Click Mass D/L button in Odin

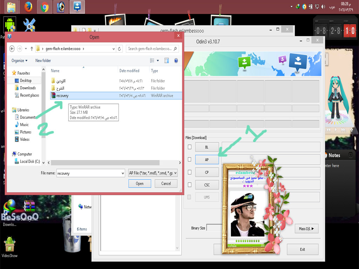coord(306,228)
